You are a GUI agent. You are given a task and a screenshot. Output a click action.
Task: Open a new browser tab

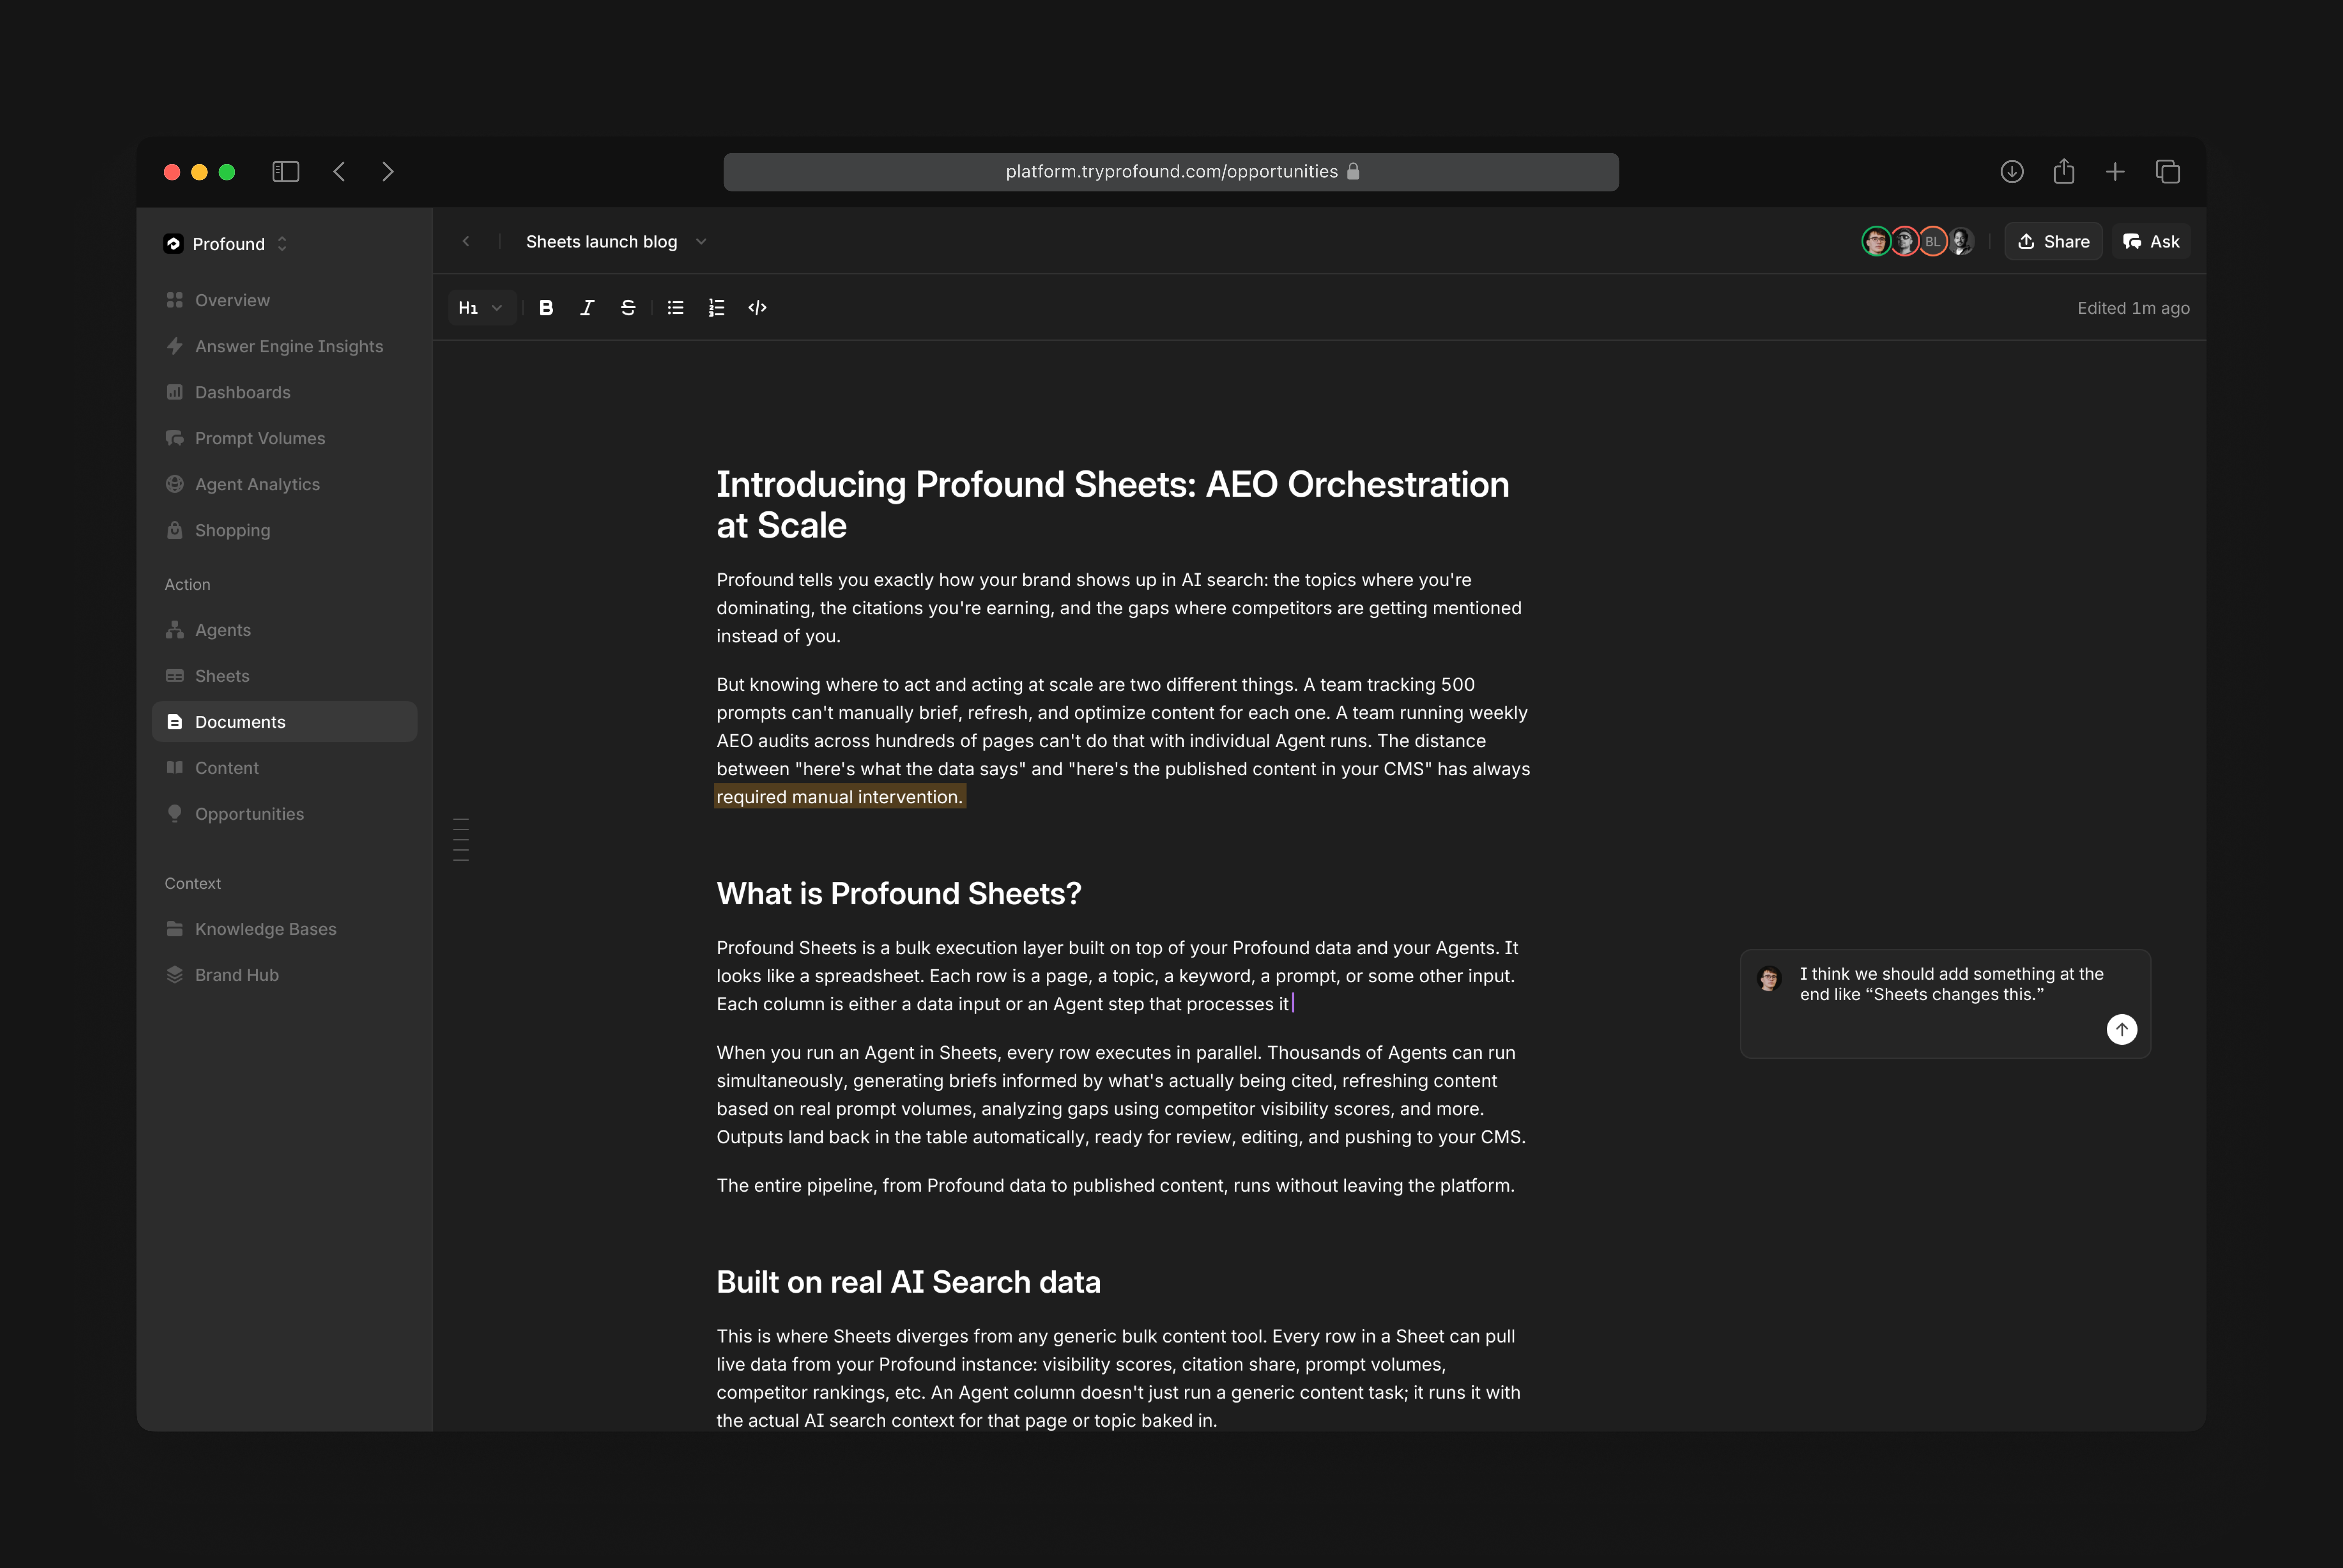[x=2115, y=172]
